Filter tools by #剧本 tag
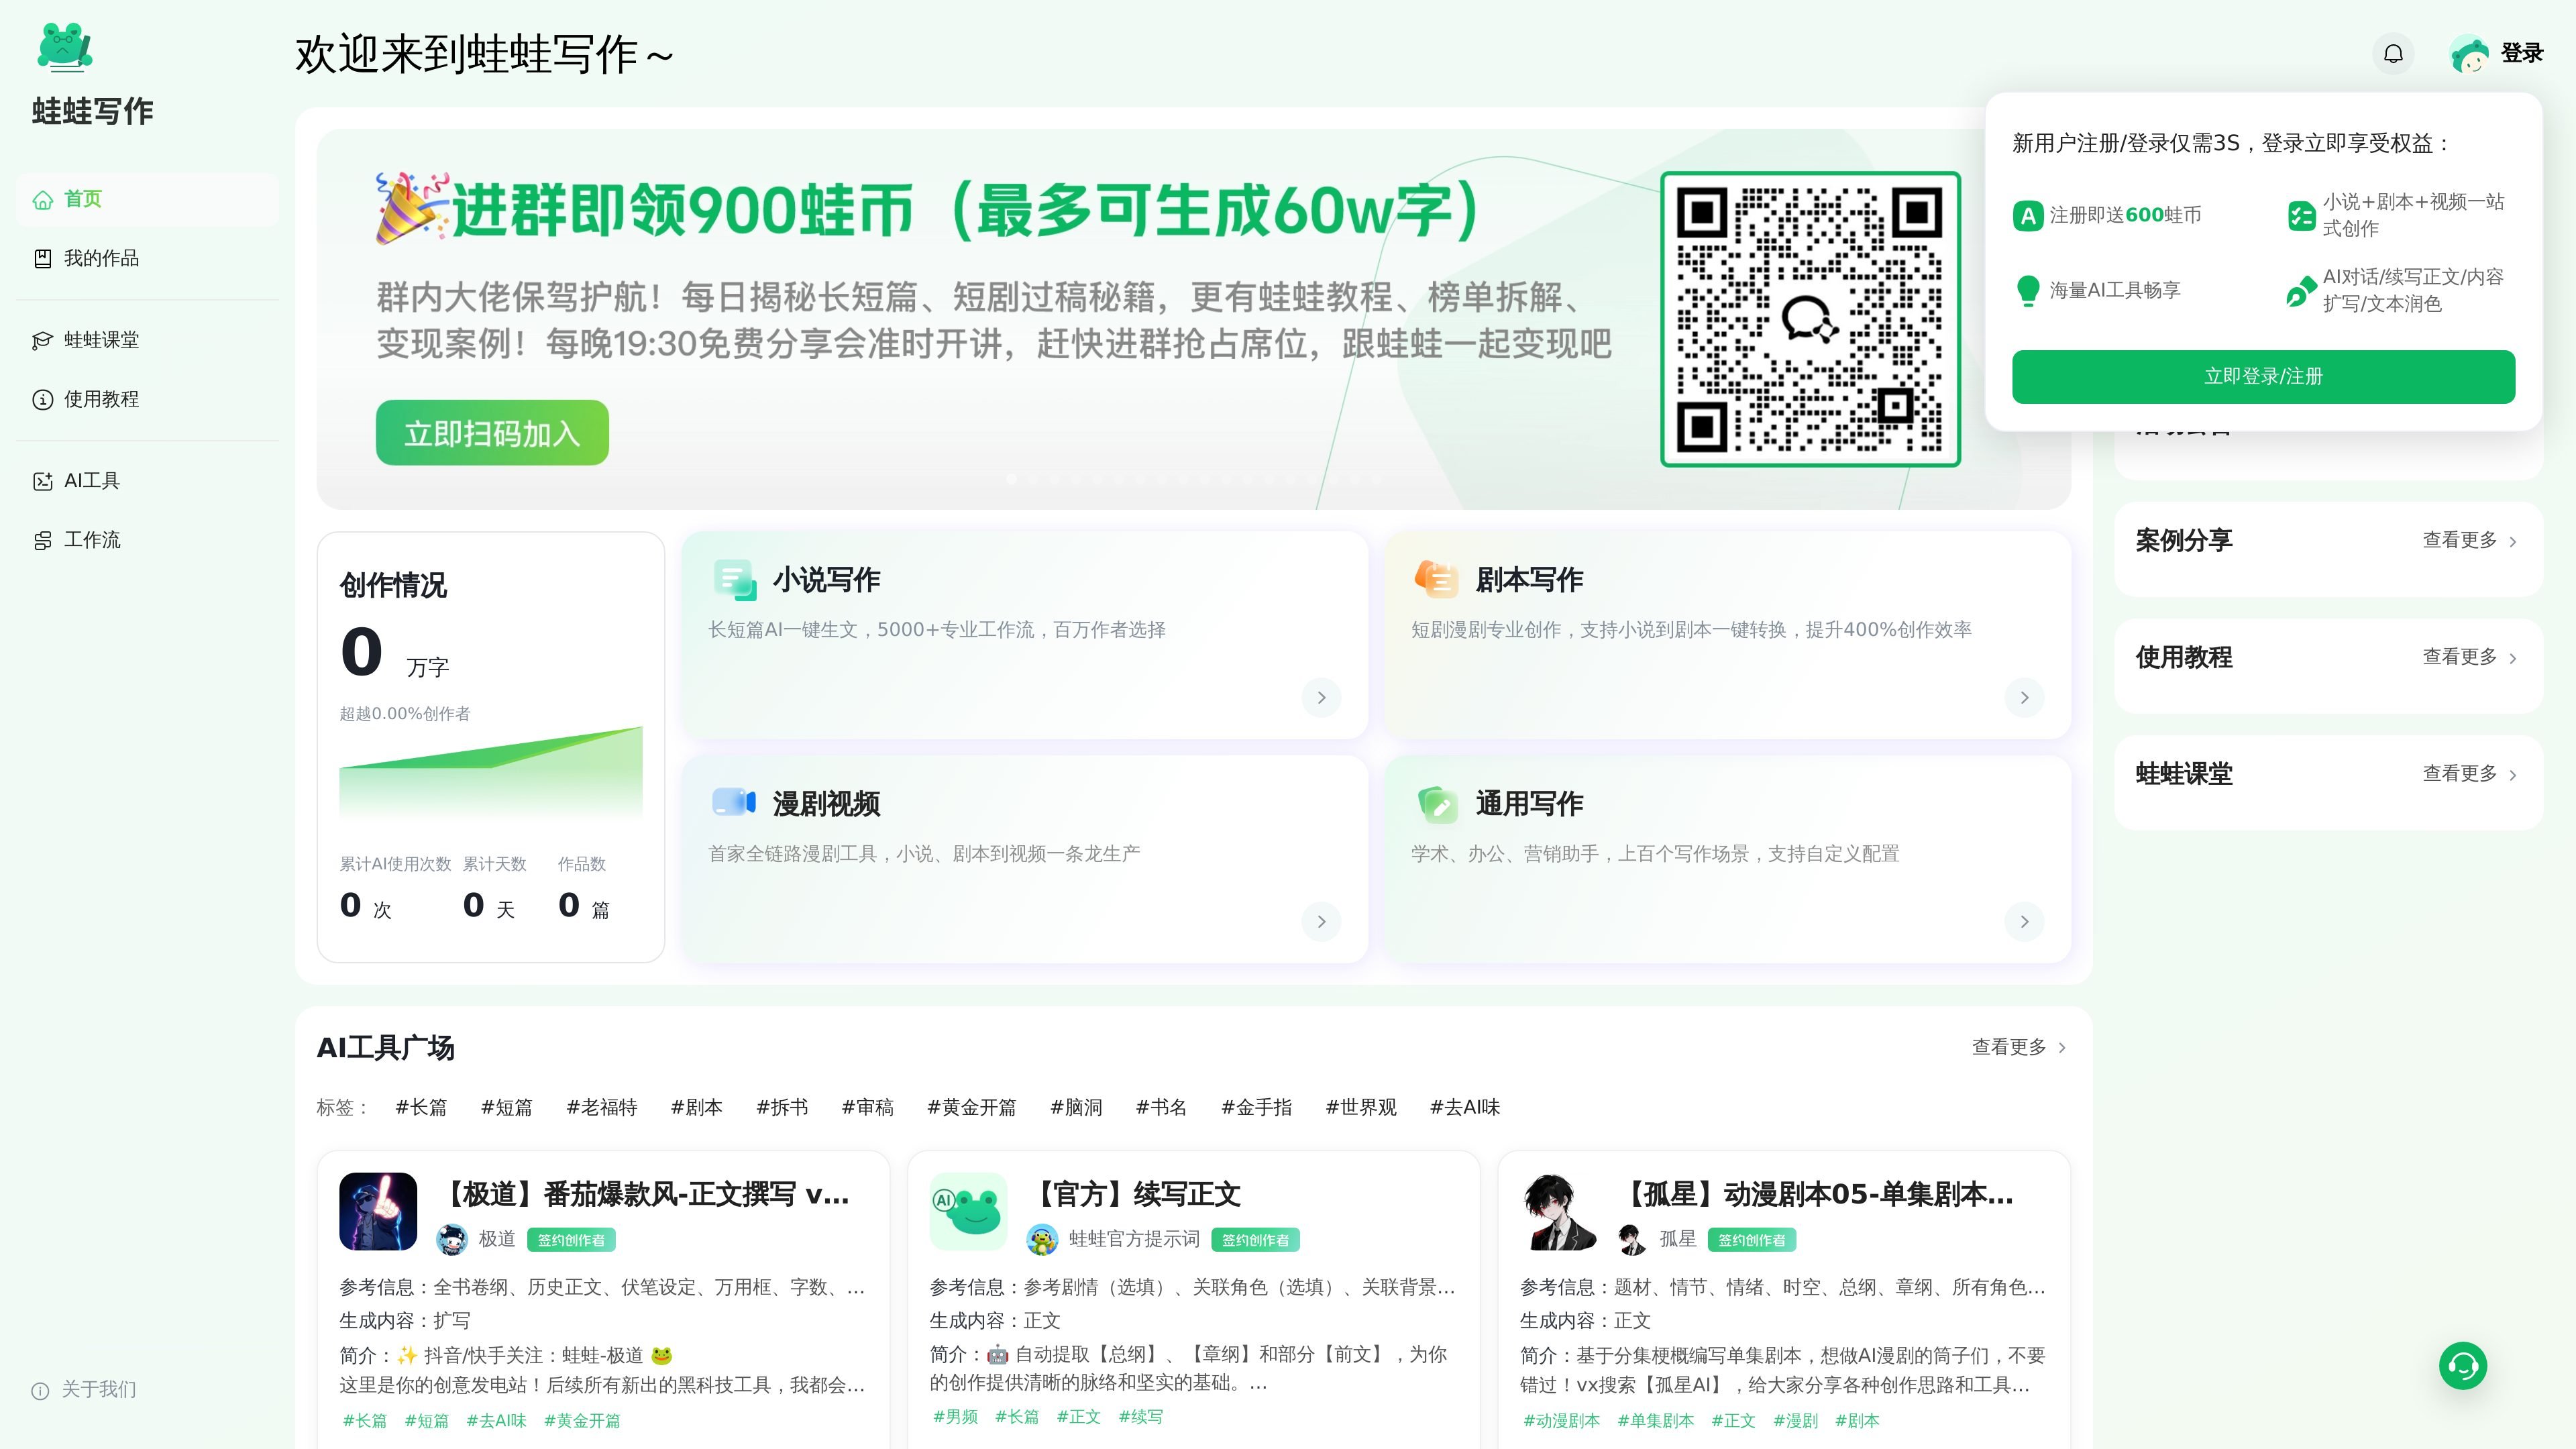2576x1449 pixels. (x=696, y=1108)
